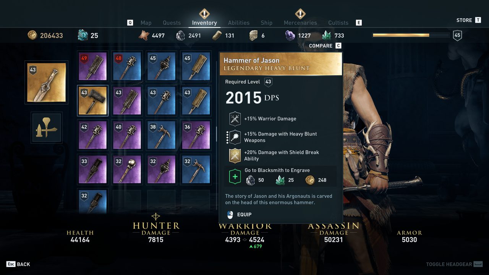Viewport: 489px width, 275px height.
Task: Pick the level 38 blue war hammer
Action: pos(162,135)
